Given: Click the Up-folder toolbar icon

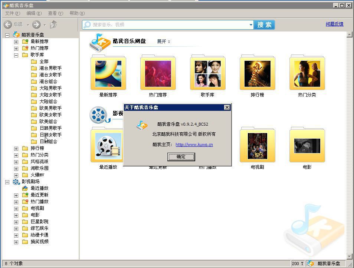Looking at the screenshot, I should click(x=53, y=24).
